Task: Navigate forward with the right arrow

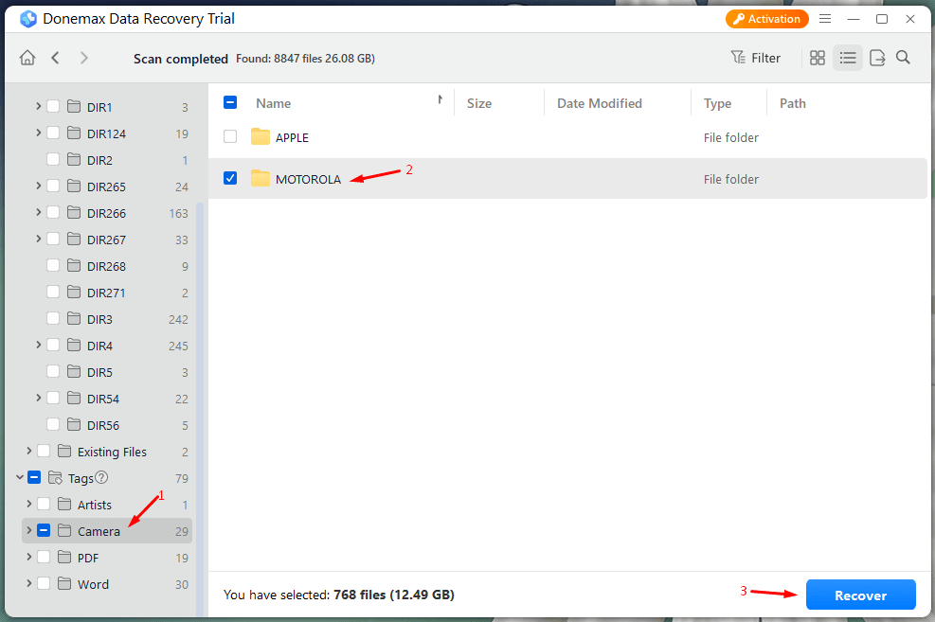Action: [84, 58]
